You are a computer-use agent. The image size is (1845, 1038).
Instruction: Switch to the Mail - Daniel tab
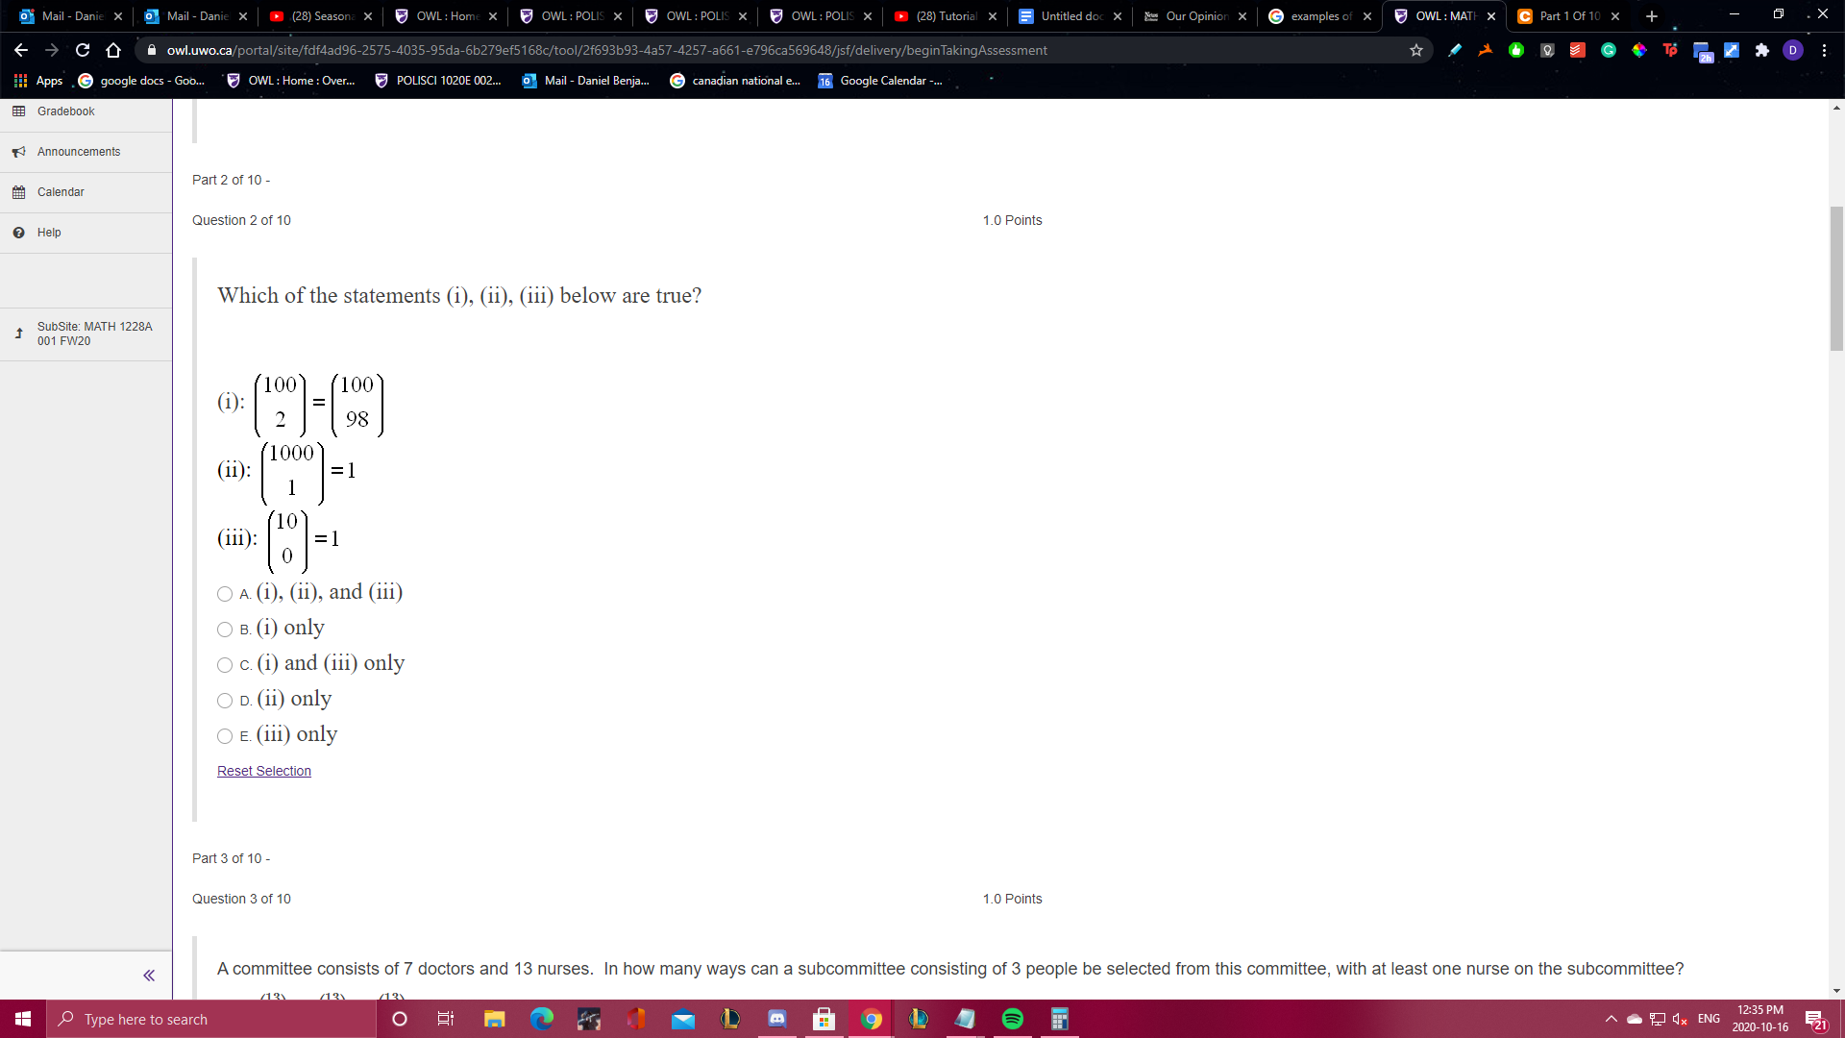click(x=69, y=16)
